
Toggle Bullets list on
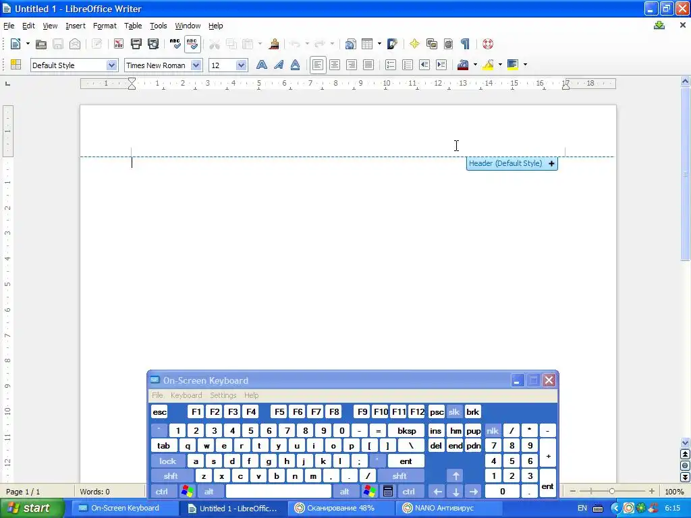[408, 65]
